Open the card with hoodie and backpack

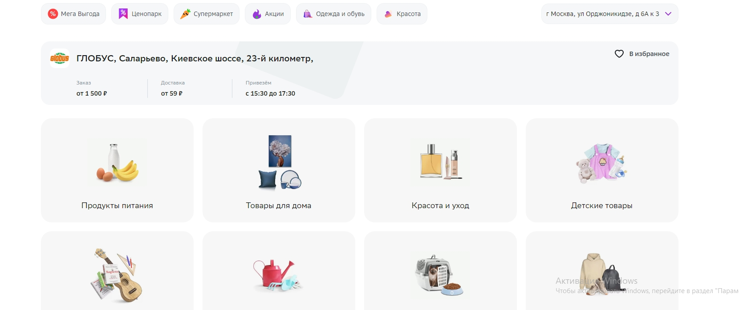602,270
